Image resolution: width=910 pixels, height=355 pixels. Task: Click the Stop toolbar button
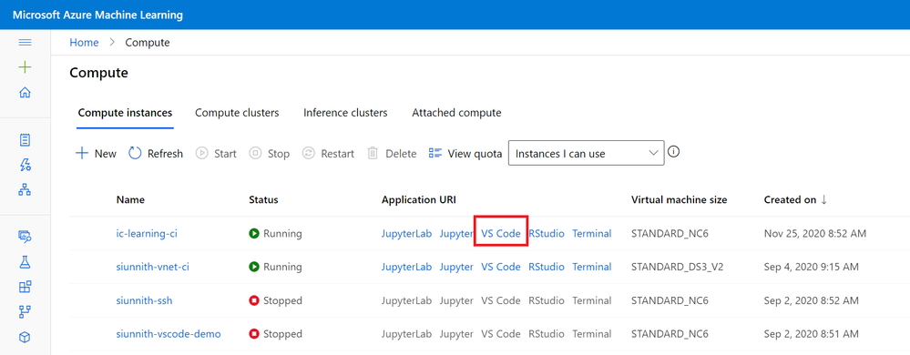click(x=270, y=154)
